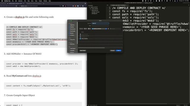The image size is (190, 106).
Task: Open the grouping options dropdown in dialog
Action: click(x=89, y=29)
